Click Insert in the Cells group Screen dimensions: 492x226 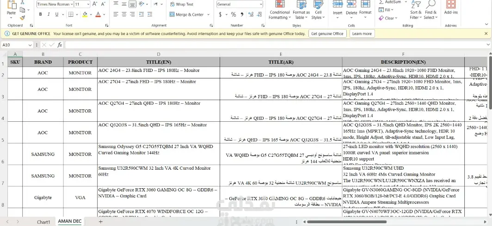pyautogui.click(x=338, y=9)
